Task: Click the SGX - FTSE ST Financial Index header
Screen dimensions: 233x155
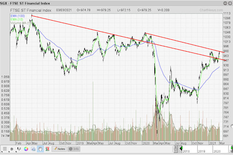Action: [x=25, y=3]
